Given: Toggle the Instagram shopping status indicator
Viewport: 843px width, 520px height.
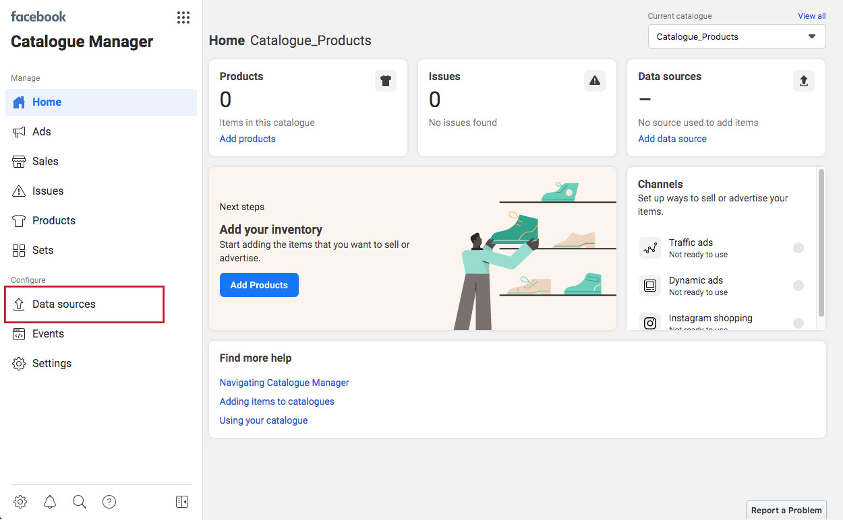Looking at the screenshot, I should 798,323.
